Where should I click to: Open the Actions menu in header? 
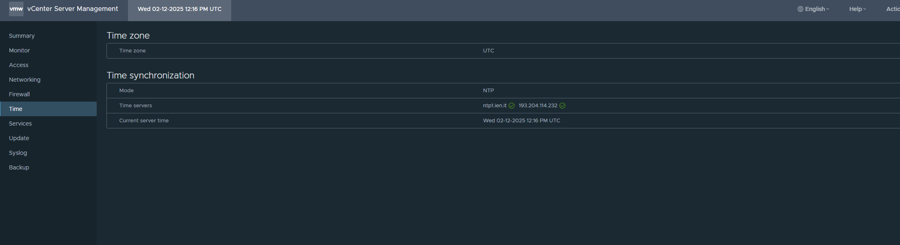[x=893, y=9]
